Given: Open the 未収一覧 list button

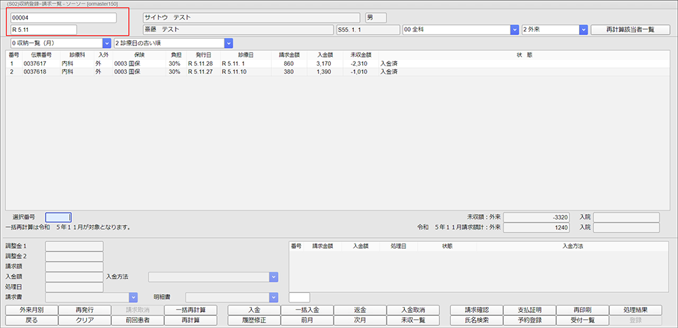Looking at the screenshot, I should coord(412,320).
